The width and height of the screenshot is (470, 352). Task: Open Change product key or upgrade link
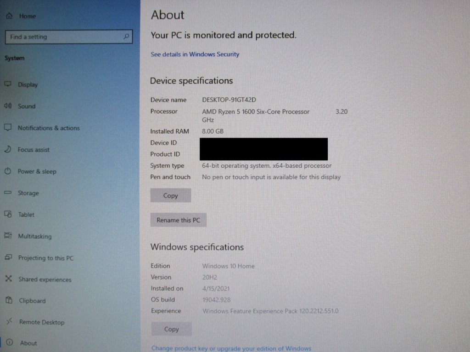[231, 348]
